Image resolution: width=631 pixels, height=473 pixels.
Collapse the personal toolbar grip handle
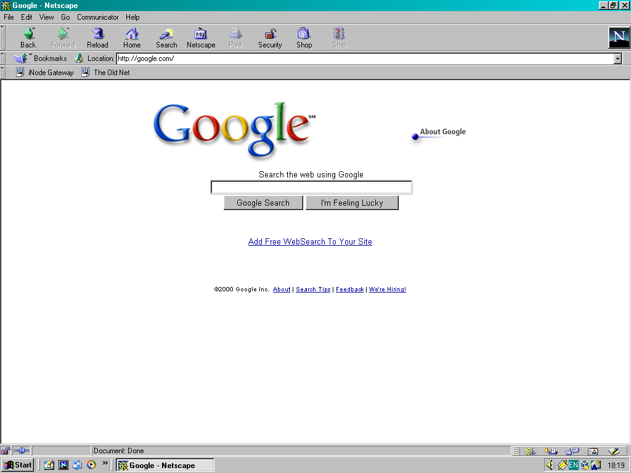click(2, 73)
